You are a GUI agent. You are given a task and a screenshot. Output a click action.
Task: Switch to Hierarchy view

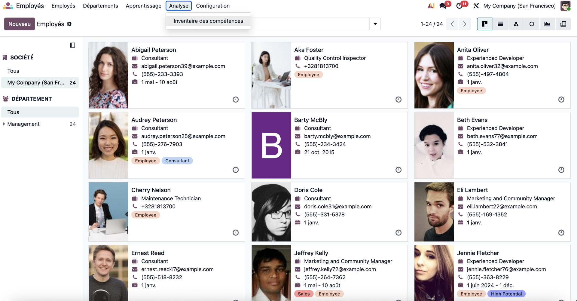point(516,24)
